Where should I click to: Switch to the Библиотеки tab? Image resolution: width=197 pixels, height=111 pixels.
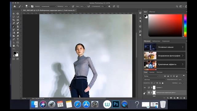pos(156,41)
